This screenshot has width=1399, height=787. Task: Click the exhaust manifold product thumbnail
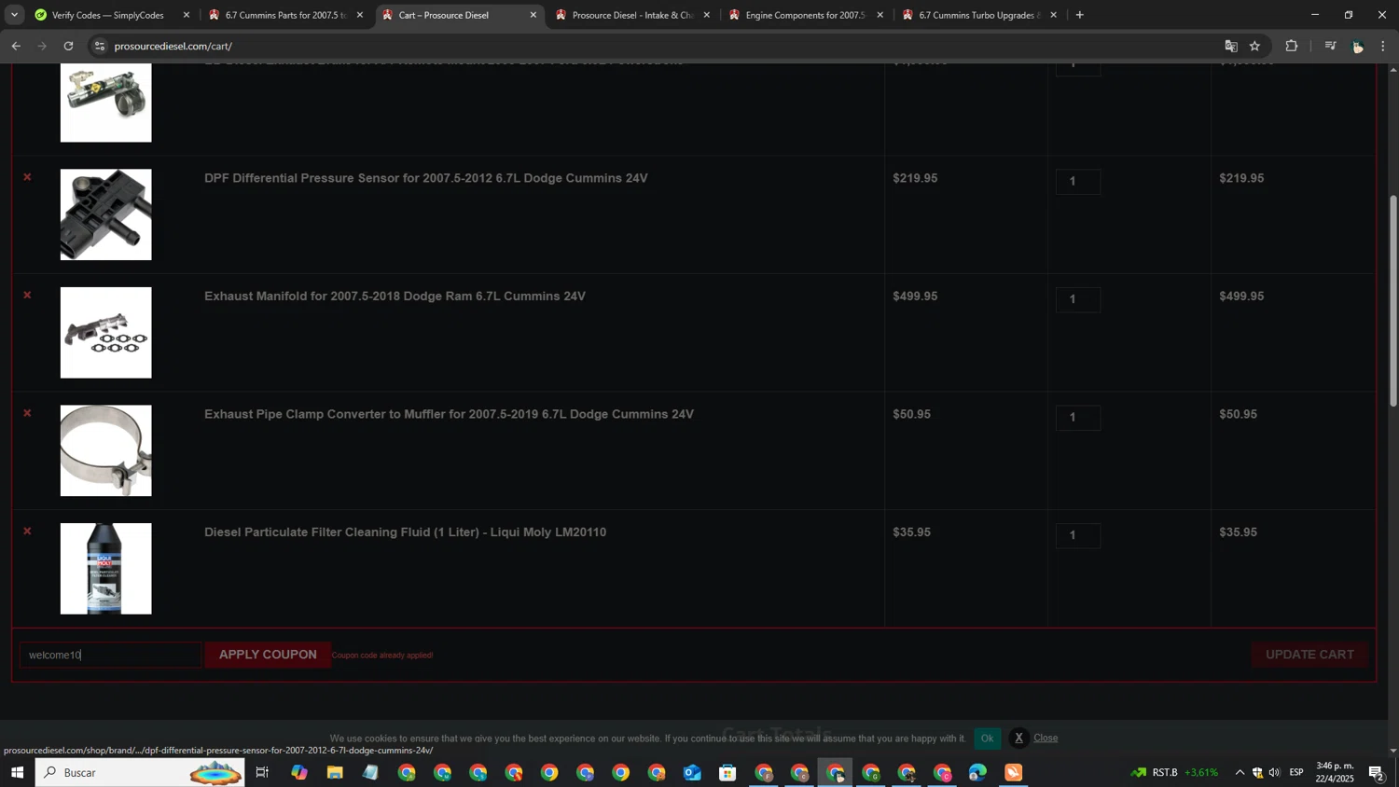click(106, 333)
